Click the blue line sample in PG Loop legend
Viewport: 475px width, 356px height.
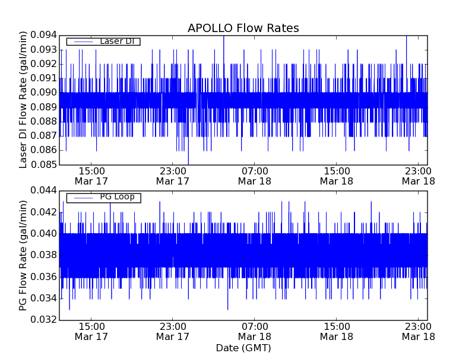click(x=84, y=198)
